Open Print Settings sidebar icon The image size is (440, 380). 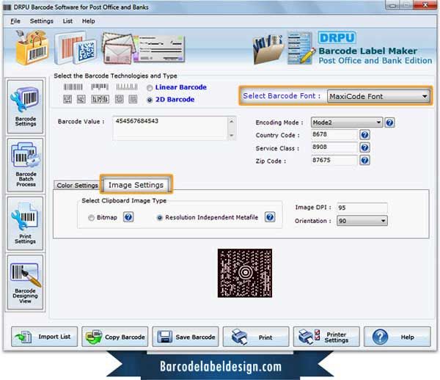25,224
